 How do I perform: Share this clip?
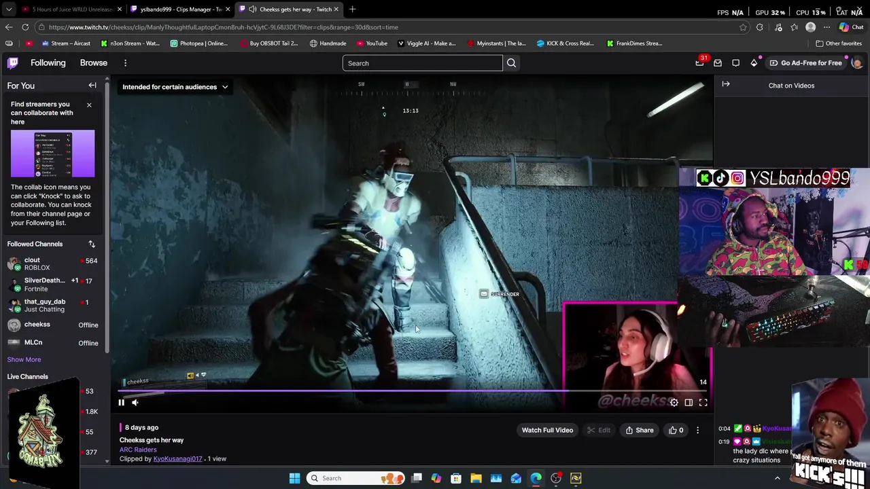tap(640, 430)
